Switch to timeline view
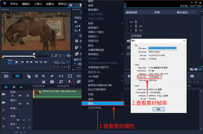The height and width of the screenshot is (134, 203). 17,76
